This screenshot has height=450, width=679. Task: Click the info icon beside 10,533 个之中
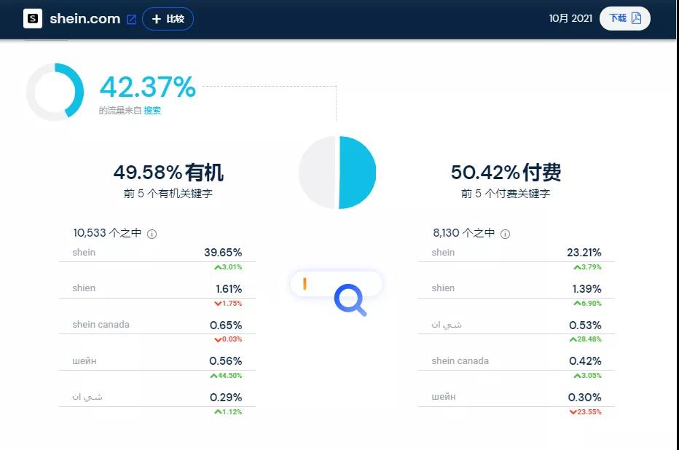click(x=152, y=234)
